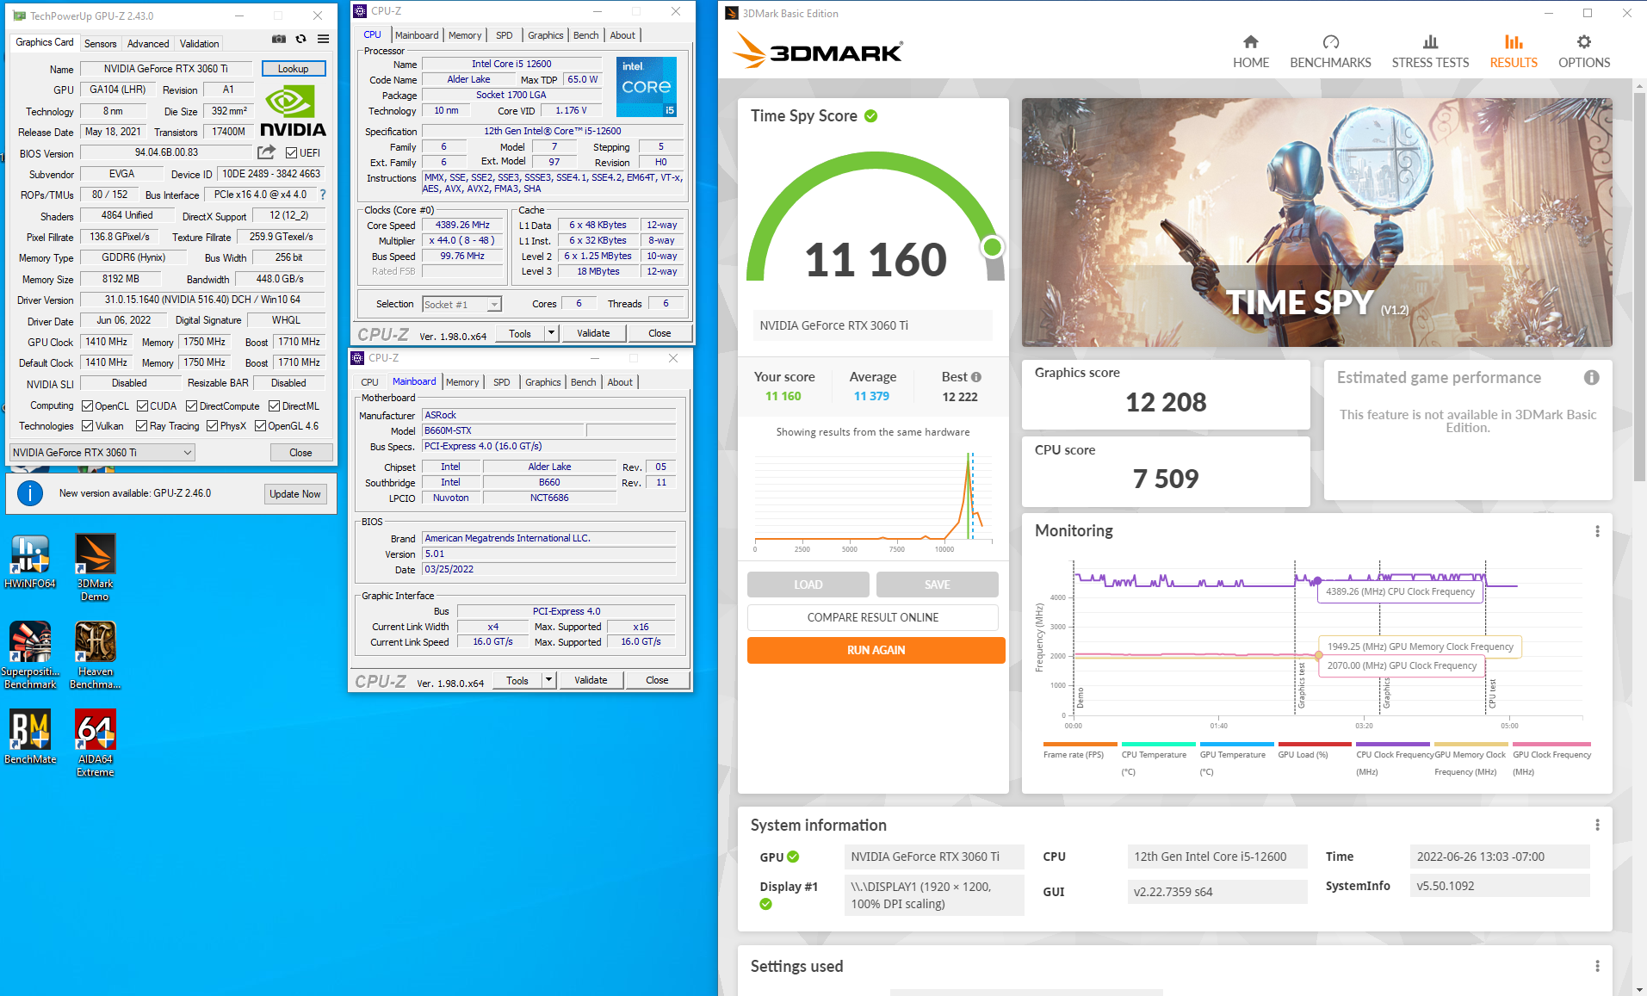Click the Intel Core i5 logo
This screenshot has height=996, width=1647.
pyautogui.click(x=647, y=87)
